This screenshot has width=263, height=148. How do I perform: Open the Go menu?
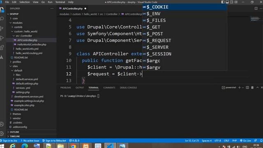click(x=43, y=2)
